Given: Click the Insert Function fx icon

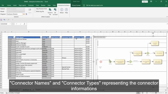Looking at the screenshot, I should tap(24, 24).
